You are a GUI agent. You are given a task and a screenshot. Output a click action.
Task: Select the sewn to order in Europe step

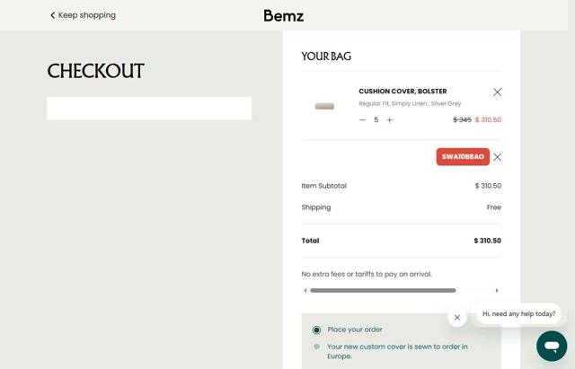316,347
